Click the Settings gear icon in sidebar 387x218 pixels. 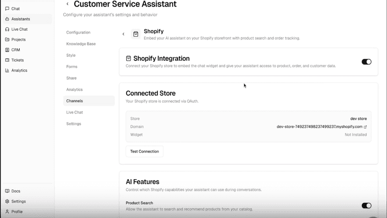7,202
